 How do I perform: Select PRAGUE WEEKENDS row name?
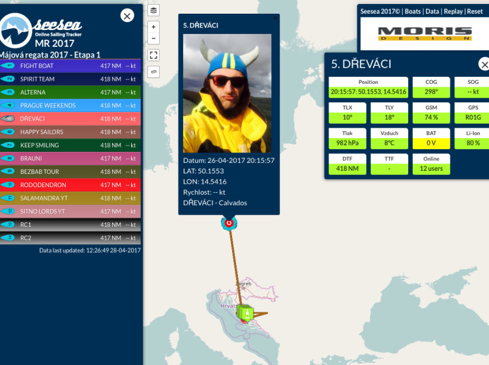point(48,106)
